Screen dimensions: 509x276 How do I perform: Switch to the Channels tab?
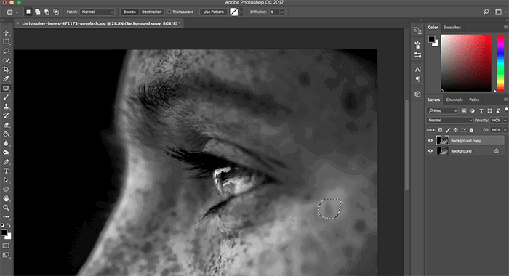point(454,100)
